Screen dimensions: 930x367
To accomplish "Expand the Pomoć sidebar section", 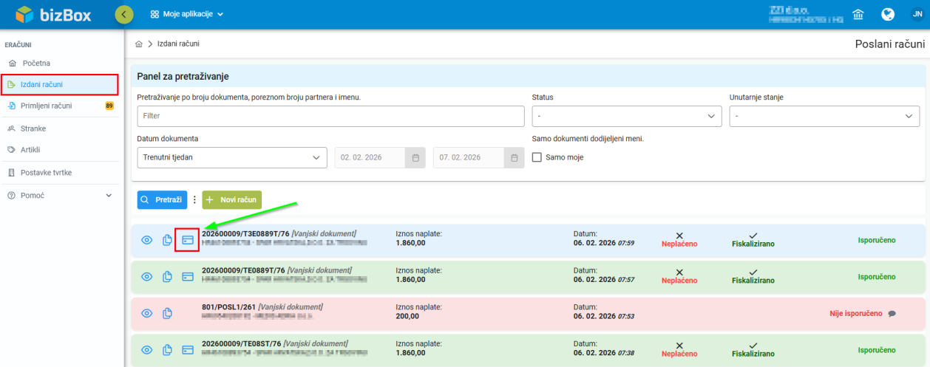I will point(60,196).
